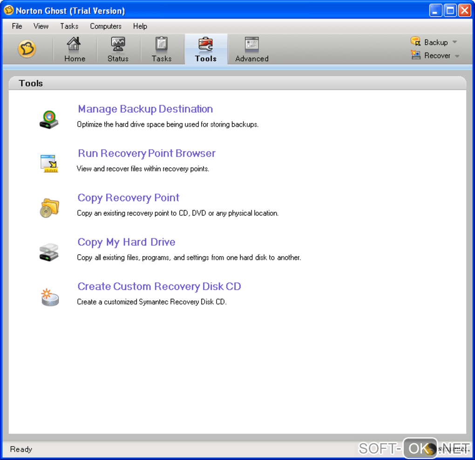This screenshot has height=460, width=475.
Task: Open the View menu
Action: [41, 27]
